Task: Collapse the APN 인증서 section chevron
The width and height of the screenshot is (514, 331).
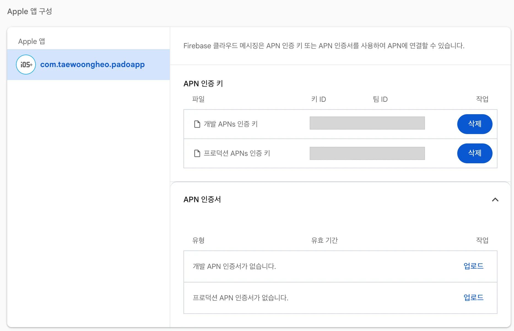Action: pos(495,199)
